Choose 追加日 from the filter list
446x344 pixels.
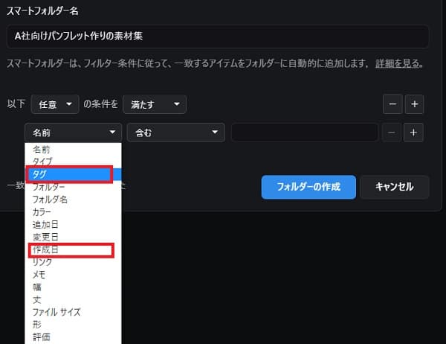45,224
